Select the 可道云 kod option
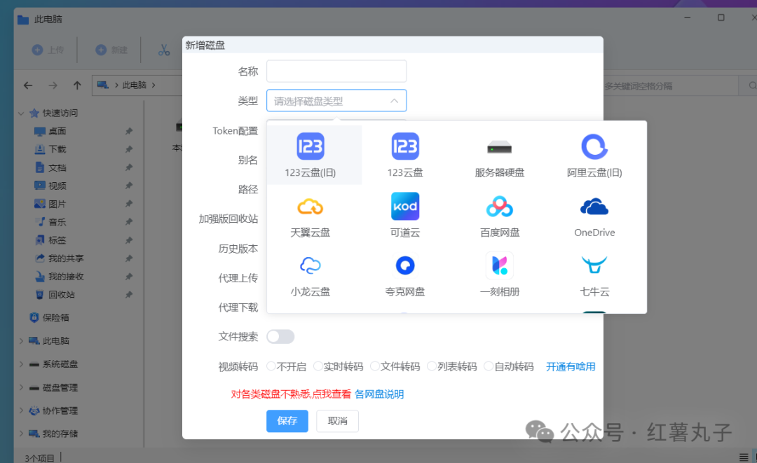This screenshot has height=463, width=757. tap(405, 215)
